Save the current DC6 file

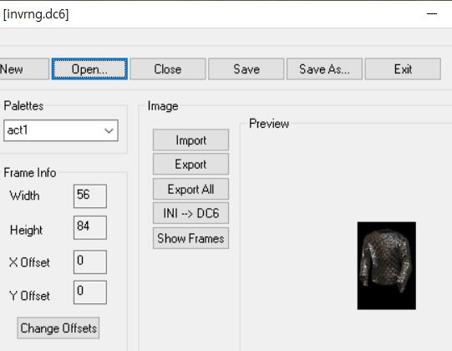point(246,69)
